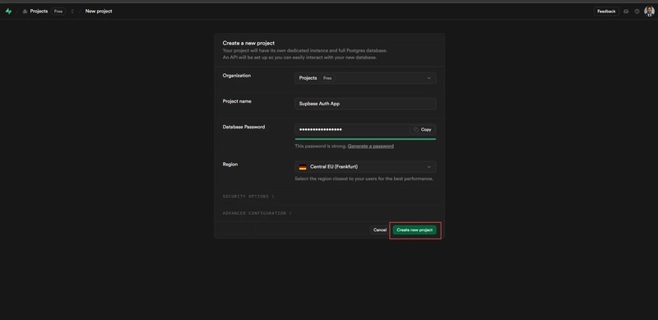
Task: Toggle the organization switcher arrows in breadcrumb
Action: (72, 12)
